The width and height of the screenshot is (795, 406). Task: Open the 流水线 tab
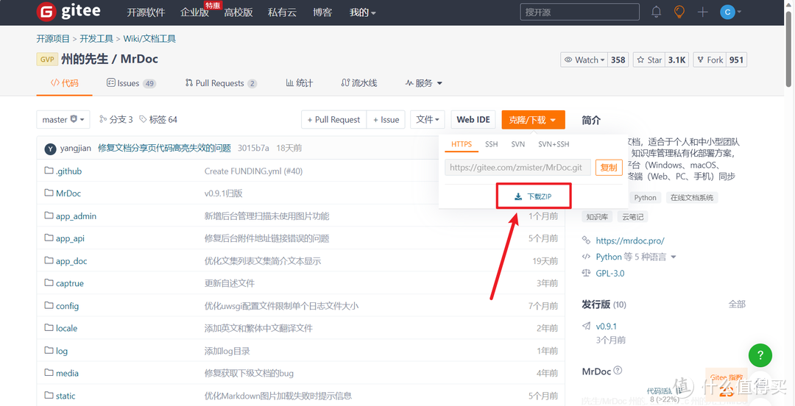(x=359, y=83)
